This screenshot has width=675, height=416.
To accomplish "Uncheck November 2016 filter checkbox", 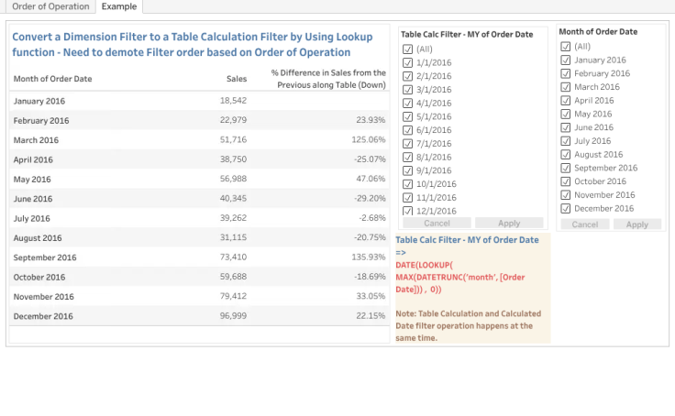I will 565,195.
